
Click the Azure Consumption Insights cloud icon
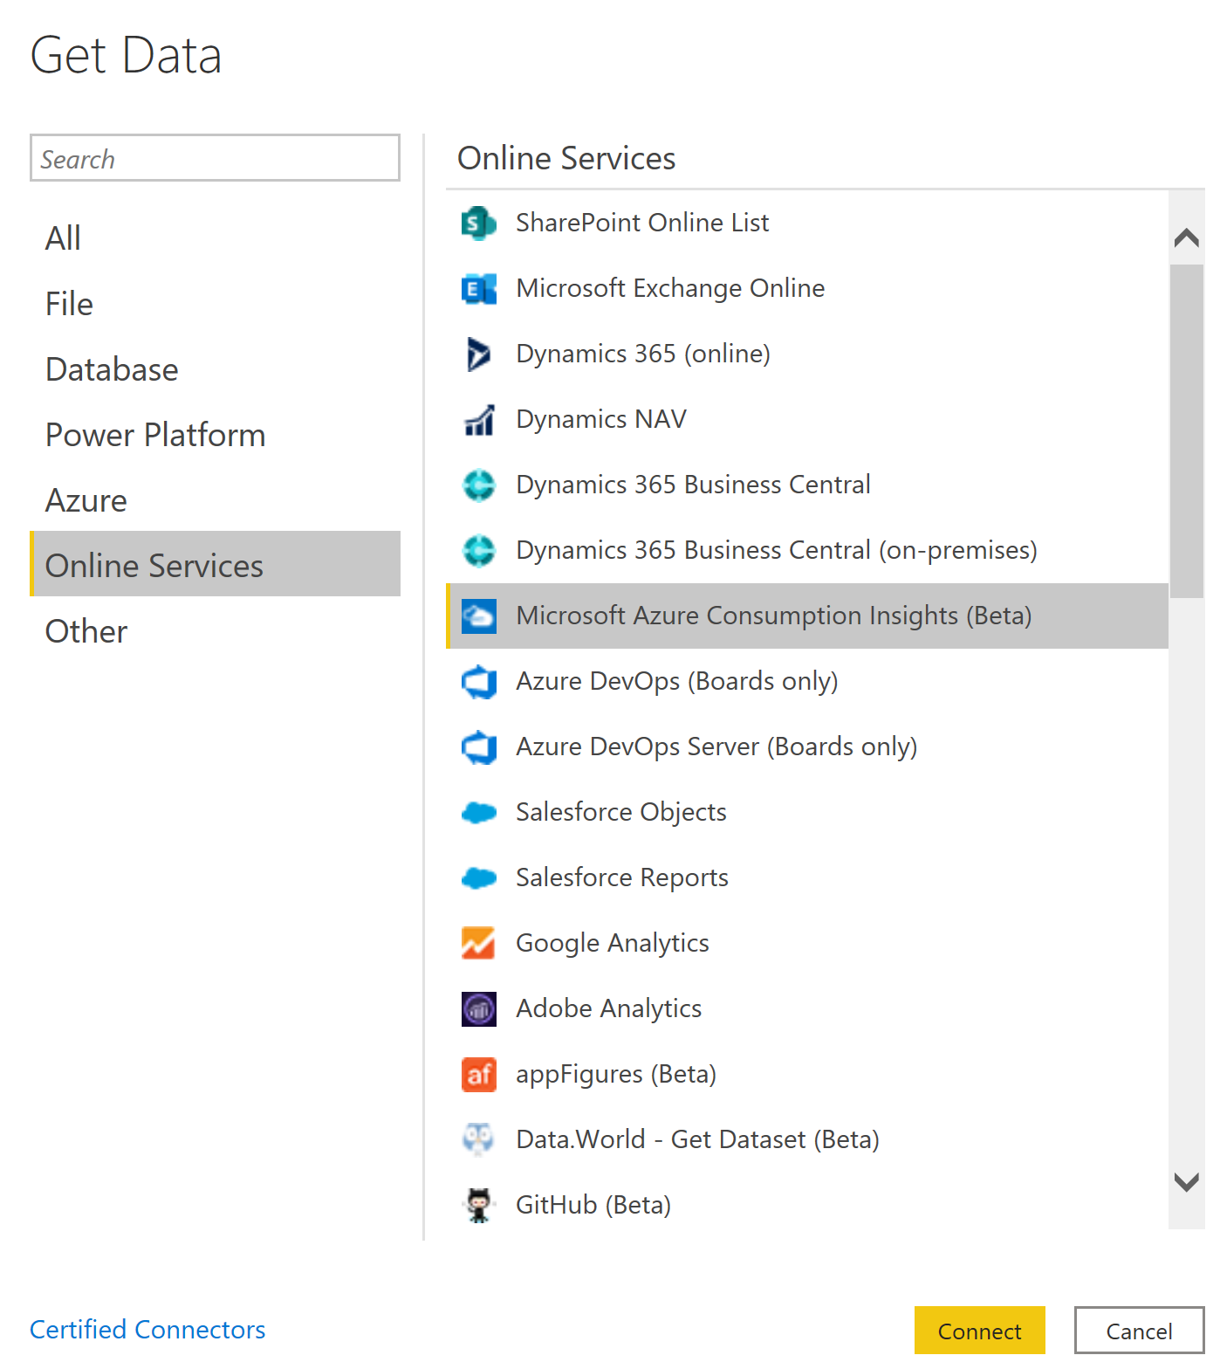479,616
